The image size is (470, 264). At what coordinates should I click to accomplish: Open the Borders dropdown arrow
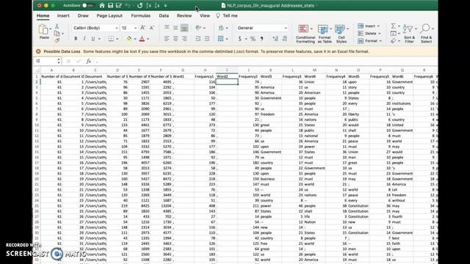pyautogui.click(x=117, y=39)
